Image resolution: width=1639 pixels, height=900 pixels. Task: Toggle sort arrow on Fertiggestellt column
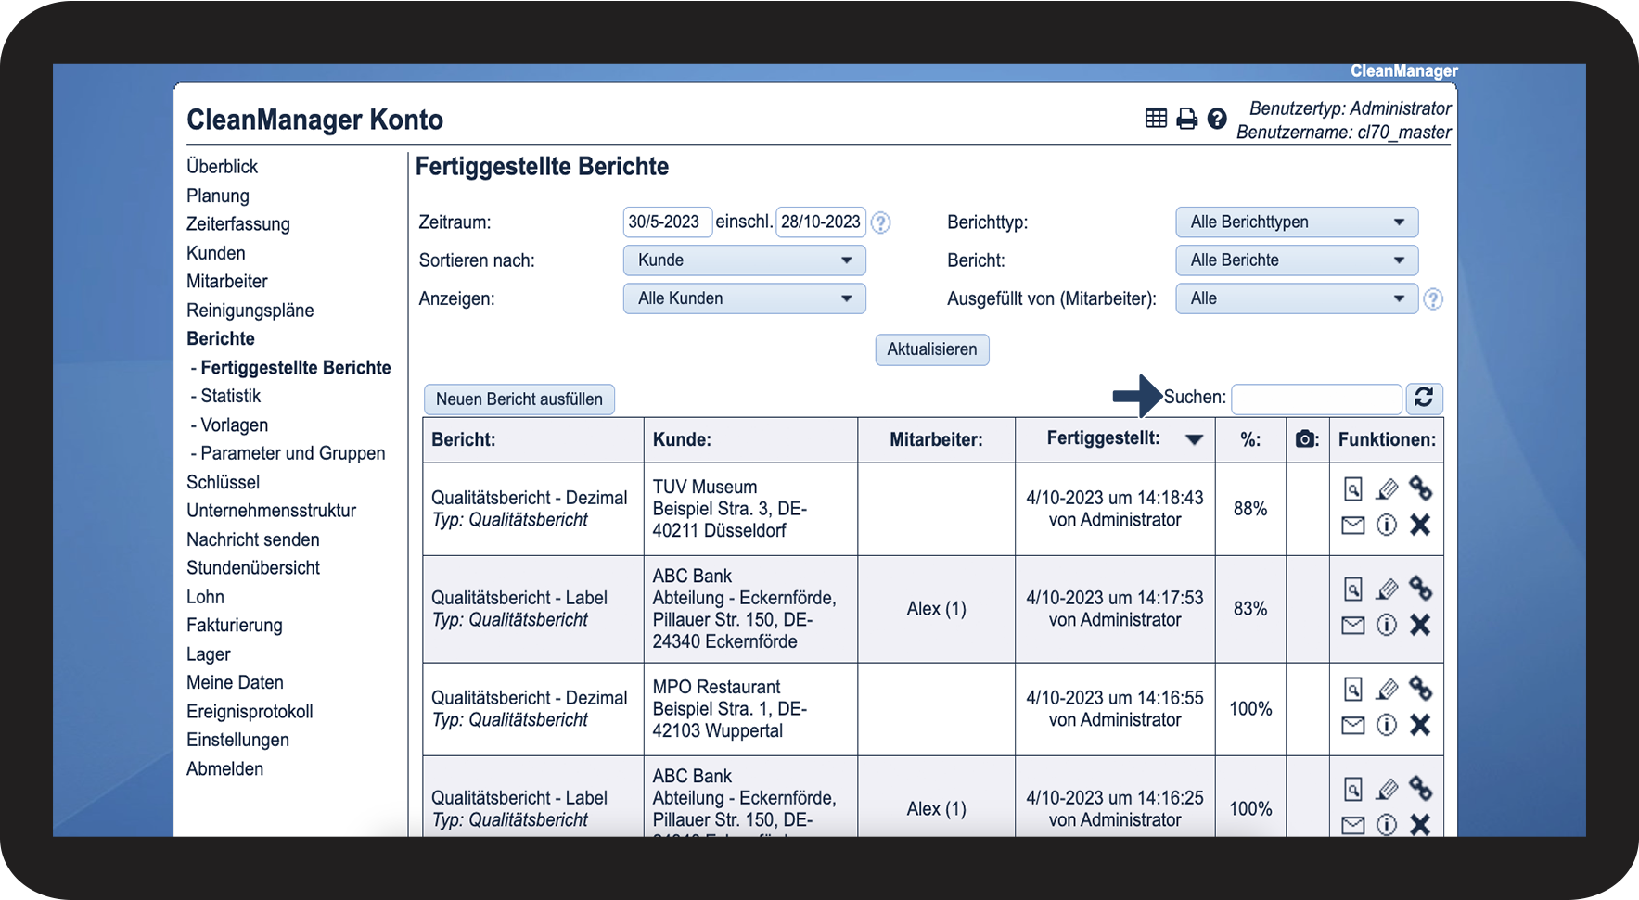click(1195, 440)
